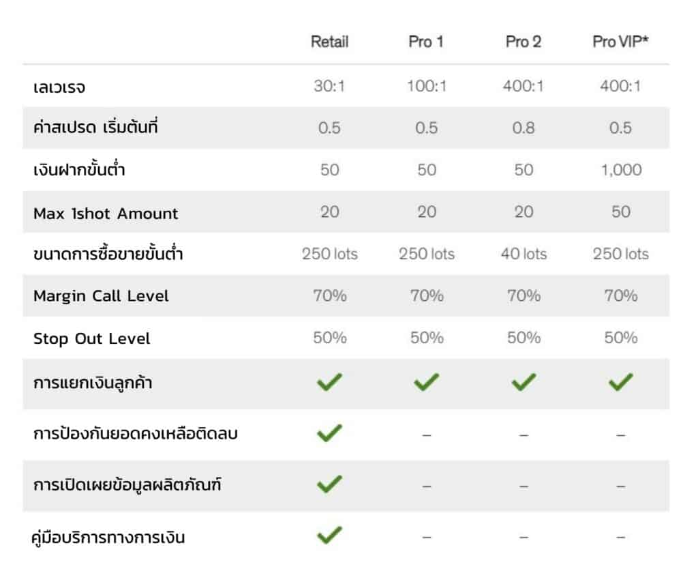Click the Pro 2 0.8 spread value

(x=523, y=128)
